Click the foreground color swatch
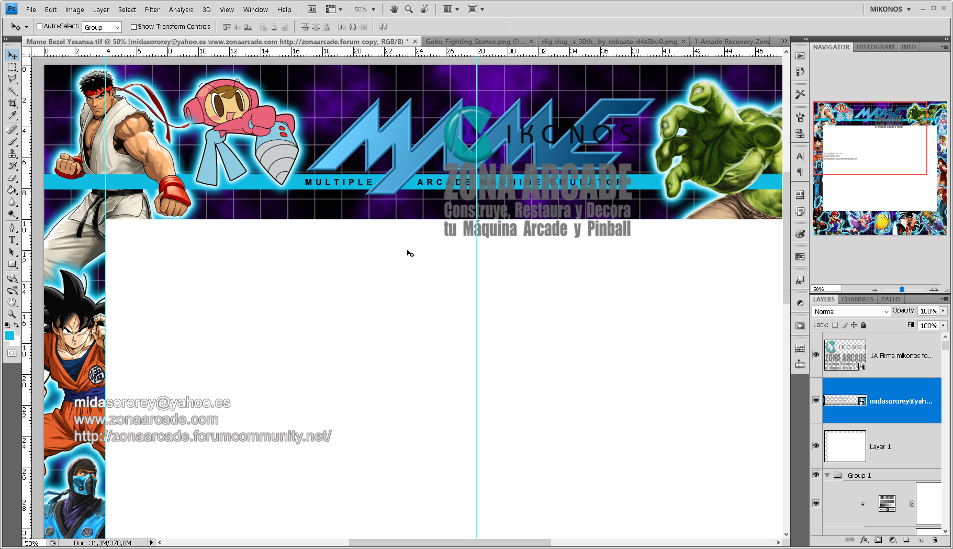This screenshot has height=549, width=953. [x=9, y=336]
